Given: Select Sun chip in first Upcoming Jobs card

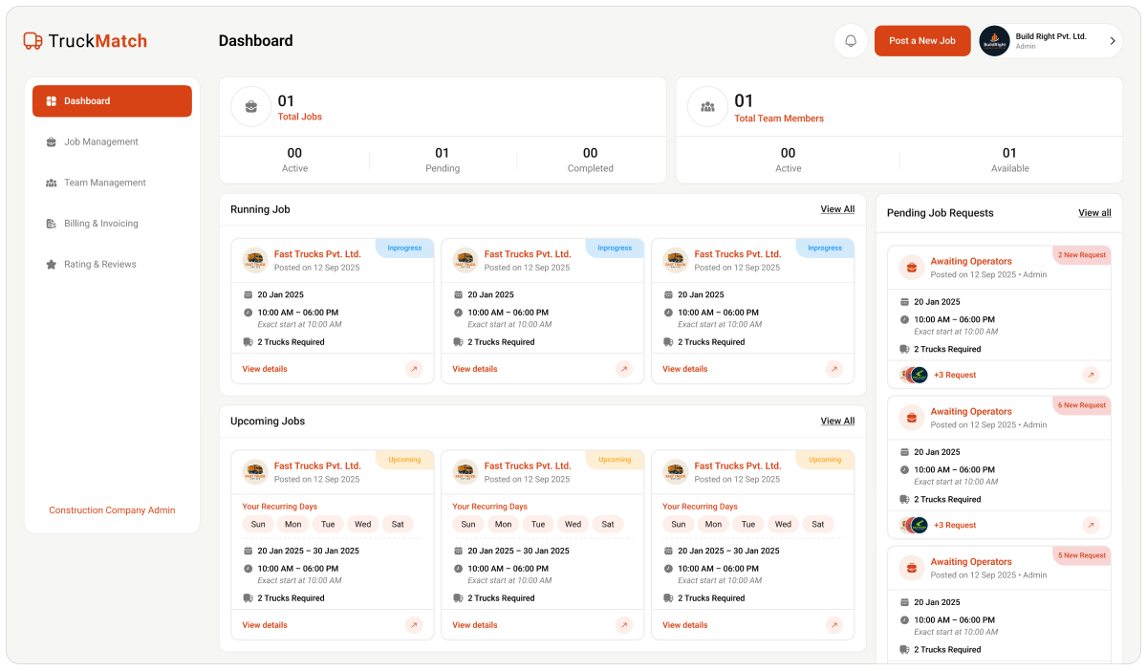Looking at the screenshot, I should pos(258,524).
